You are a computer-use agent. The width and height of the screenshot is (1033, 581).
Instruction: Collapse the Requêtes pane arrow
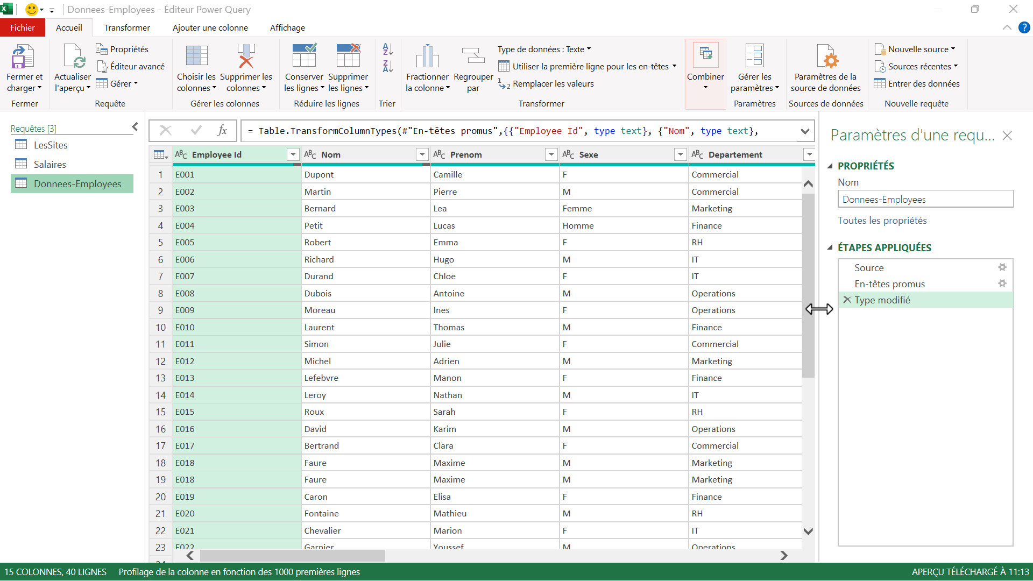point(135,127)
